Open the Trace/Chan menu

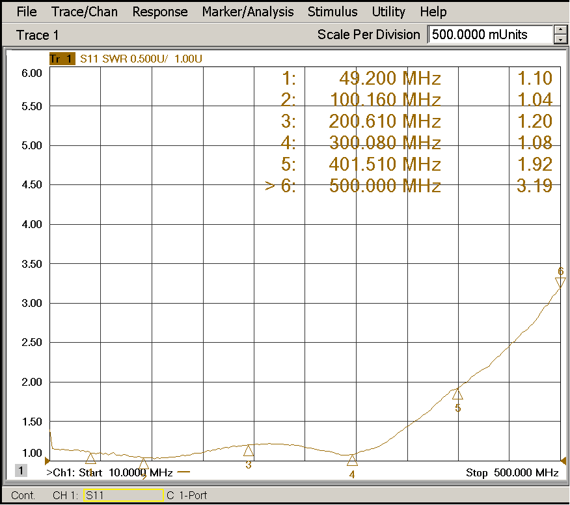(84, 12)
